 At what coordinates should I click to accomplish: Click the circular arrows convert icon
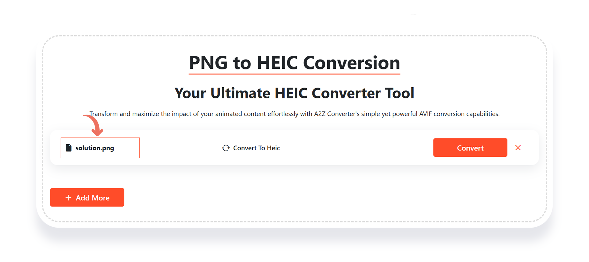coord(226,148)
